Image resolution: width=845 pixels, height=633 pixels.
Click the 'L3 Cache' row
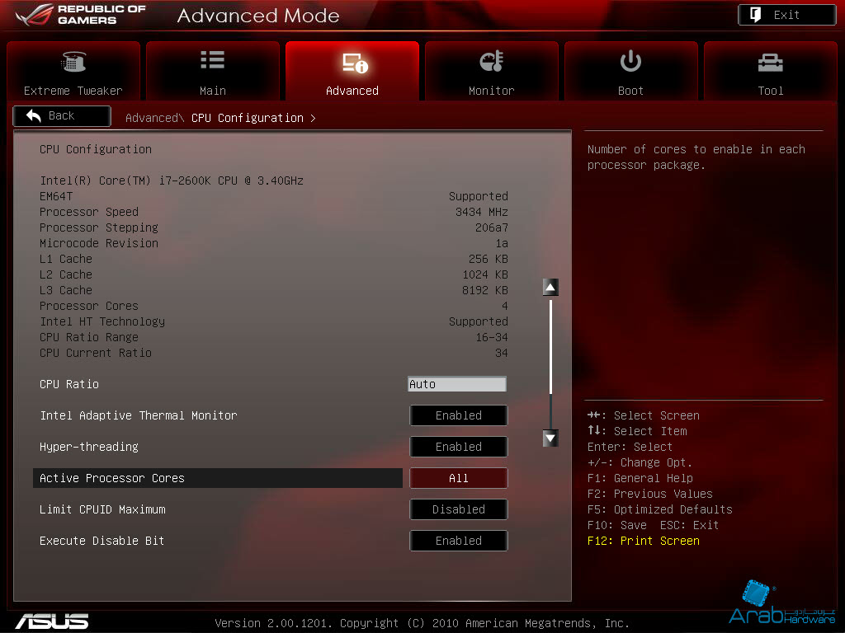pyautogui.click(x=274, y=291)
